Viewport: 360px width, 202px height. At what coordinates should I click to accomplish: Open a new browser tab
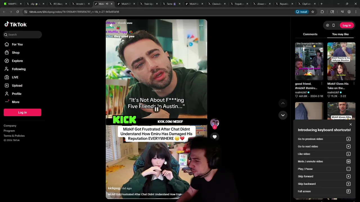click(x=321, y=4)
